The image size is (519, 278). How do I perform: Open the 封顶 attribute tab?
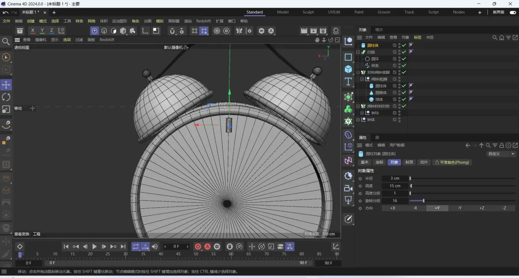coord(409,162)
